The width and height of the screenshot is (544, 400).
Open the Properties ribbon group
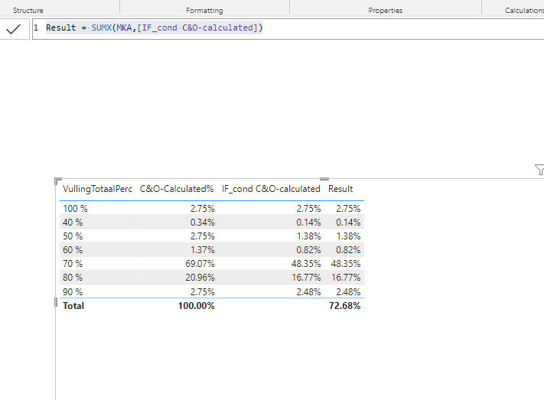point(385,11)
